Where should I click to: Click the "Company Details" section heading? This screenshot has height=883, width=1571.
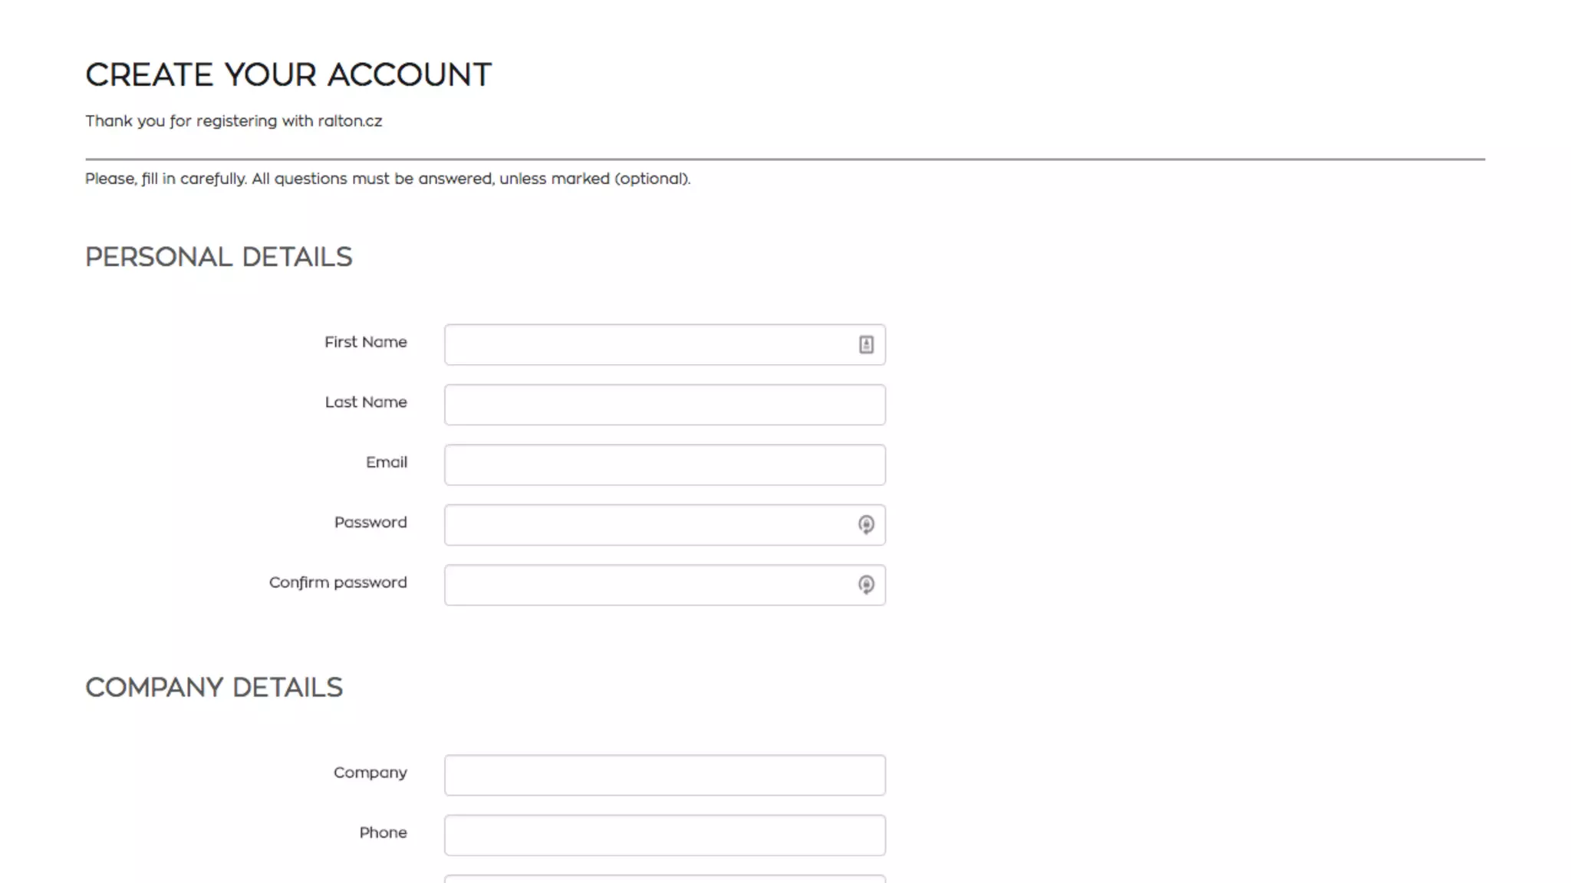click(x=214, y=688)
